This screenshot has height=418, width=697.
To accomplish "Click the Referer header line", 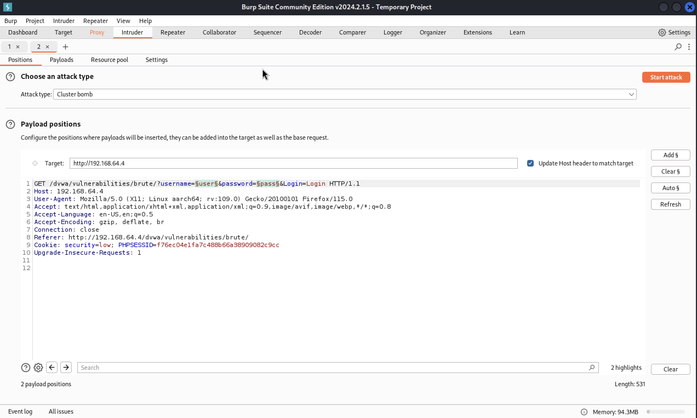I will tap(141, 237).
